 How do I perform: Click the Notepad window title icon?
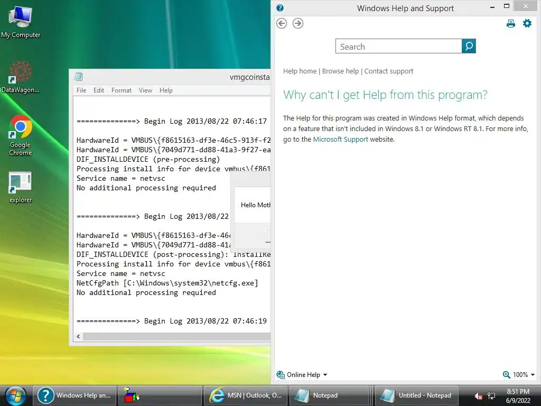79,77
